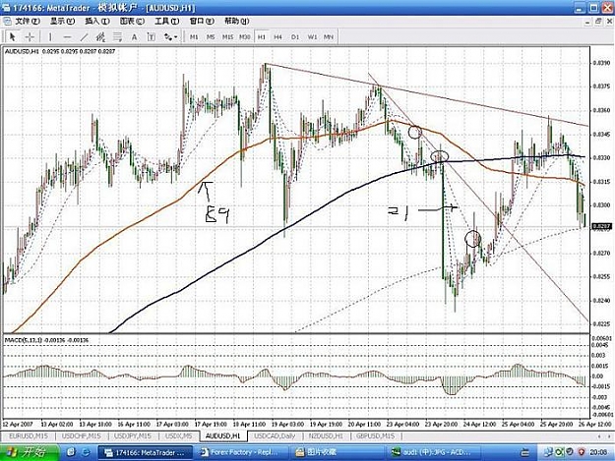Click the Windows 开始 Start button
Viewport: 615px width, 461px height.
(x=28, y=452)
